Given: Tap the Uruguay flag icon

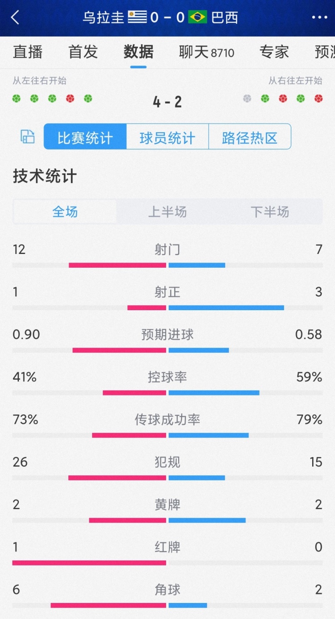Looking at the screenshot, I should point(138,17).
